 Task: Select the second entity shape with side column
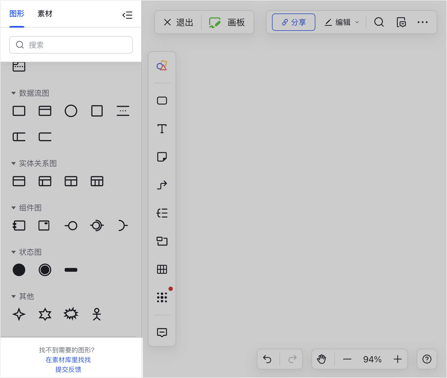click(45, 181)
